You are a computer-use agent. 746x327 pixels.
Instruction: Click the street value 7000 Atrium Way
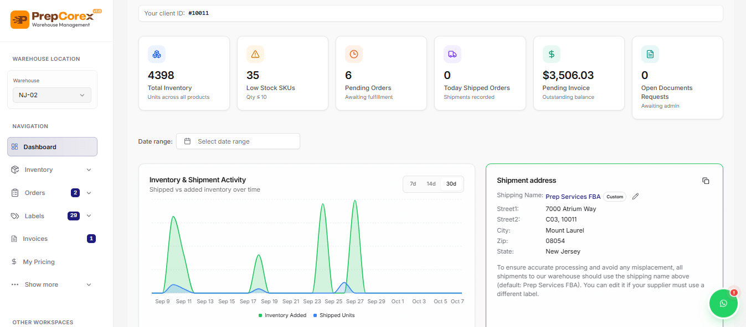571,209
